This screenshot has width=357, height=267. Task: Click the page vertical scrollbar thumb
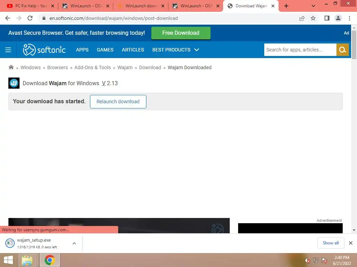pyautogui.click(x=354, y=44)
